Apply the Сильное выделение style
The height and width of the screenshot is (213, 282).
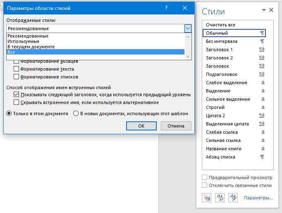coord(234,99)
